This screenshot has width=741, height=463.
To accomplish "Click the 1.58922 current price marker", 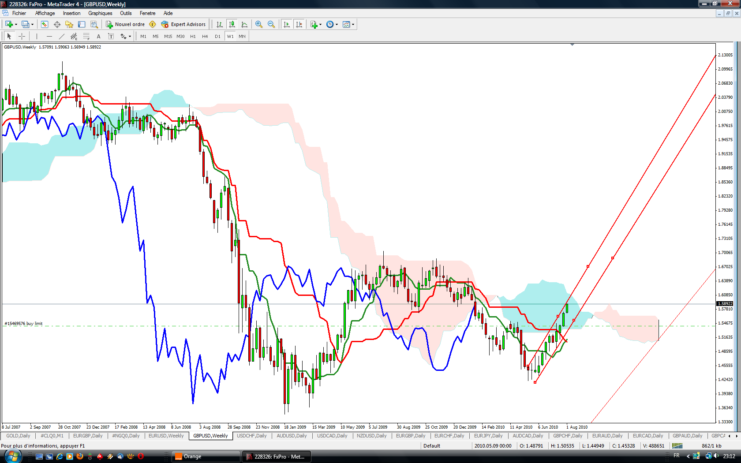I will click(725, 303).
